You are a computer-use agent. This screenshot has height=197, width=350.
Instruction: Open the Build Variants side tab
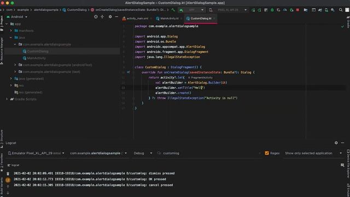pyautogui.click(x=2, y=187)
